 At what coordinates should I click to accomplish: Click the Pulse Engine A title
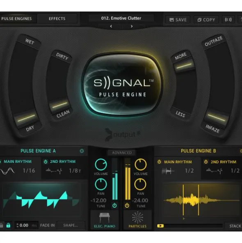38,151
